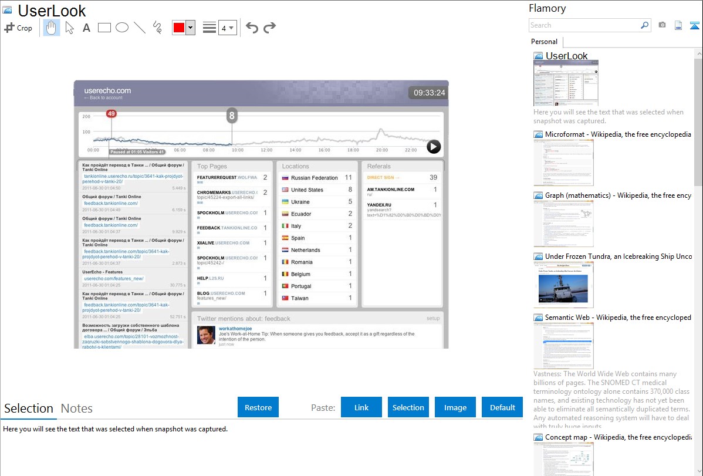
Task: Click the red color swatch
Action: 179,28
